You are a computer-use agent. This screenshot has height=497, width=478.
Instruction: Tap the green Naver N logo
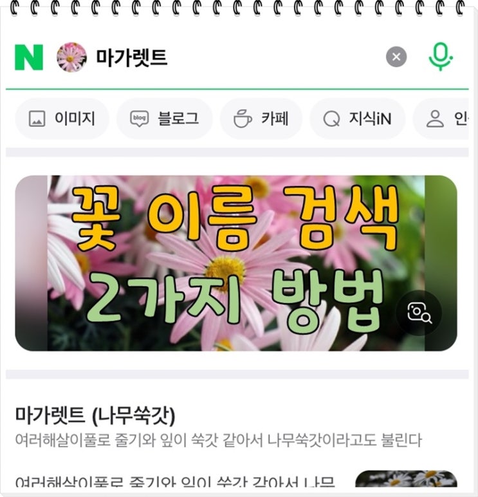[x=29, y=57]
